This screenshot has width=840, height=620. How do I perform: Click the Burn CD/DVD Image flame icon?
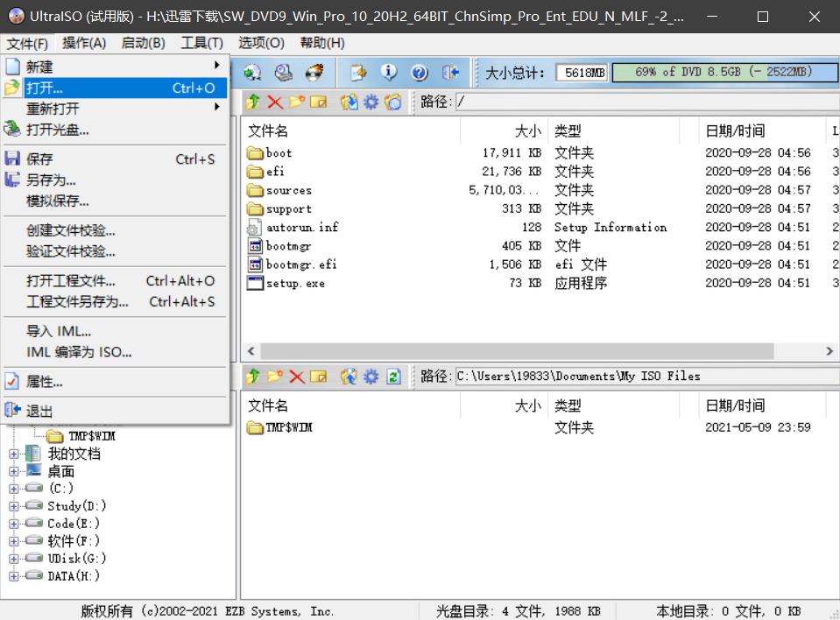click(x=314, y=73)
